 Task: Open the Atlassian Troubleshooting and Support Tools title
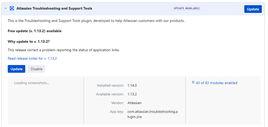[x=54, y=8]
